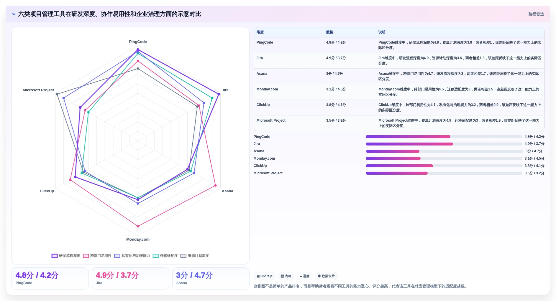Click the ClickUp axis label on radar
Viewport: 556px width, 301px height.
click(47, 191)
